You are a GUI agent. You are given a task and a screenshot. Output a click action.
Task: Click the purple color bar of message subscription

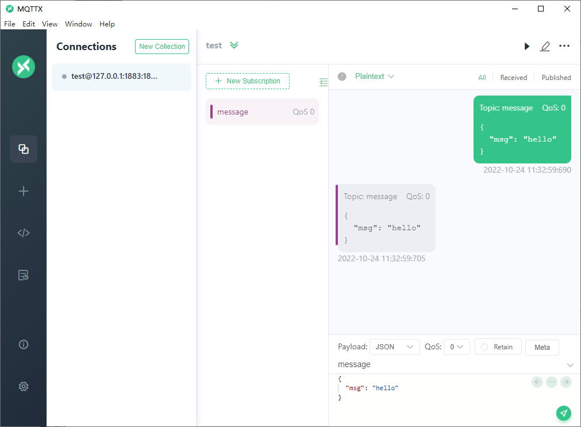pos(211,112)
